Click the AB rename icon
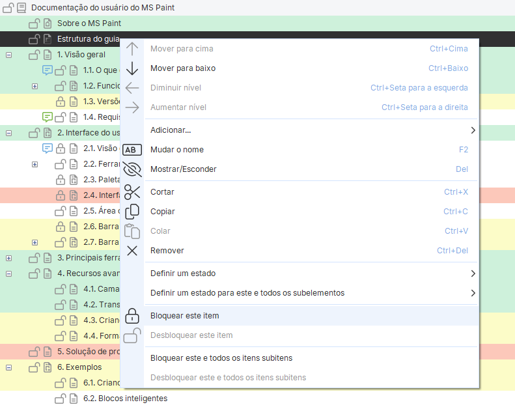Viewport: 515px width, 407px height. coord(132,150)
